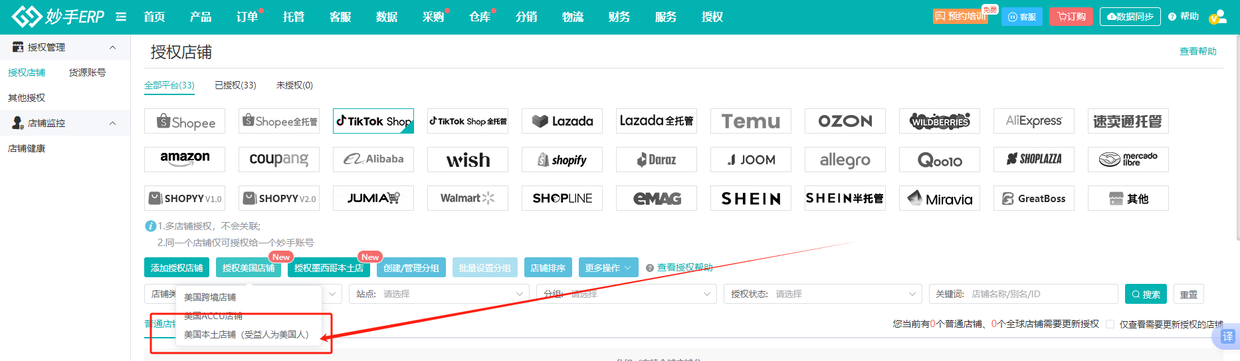Screen dimensions: 1240x361
Task: Select the Daraz platform logo
Action: point(657,160)
